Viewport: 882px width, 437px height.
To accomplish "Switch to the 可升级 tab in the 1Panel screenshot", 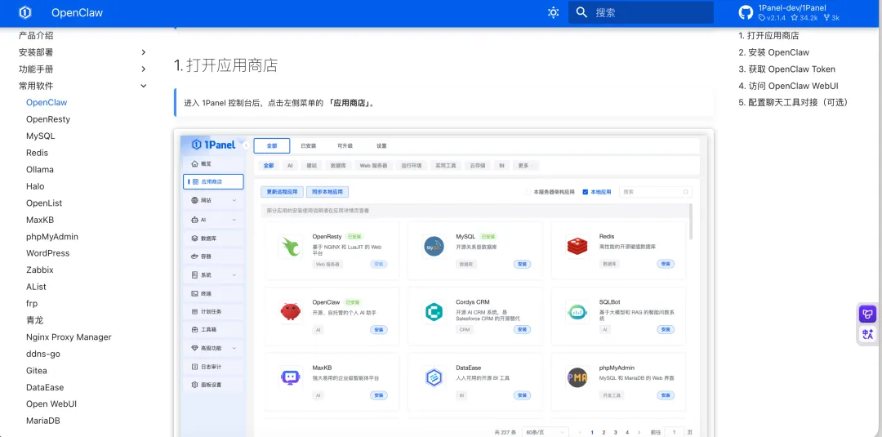I will tap(345, 145).
